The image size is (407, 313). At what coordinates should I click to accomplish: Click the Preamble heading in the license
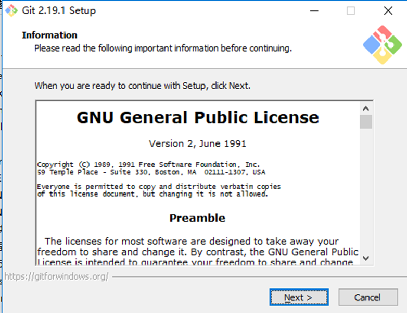(197, 218)
